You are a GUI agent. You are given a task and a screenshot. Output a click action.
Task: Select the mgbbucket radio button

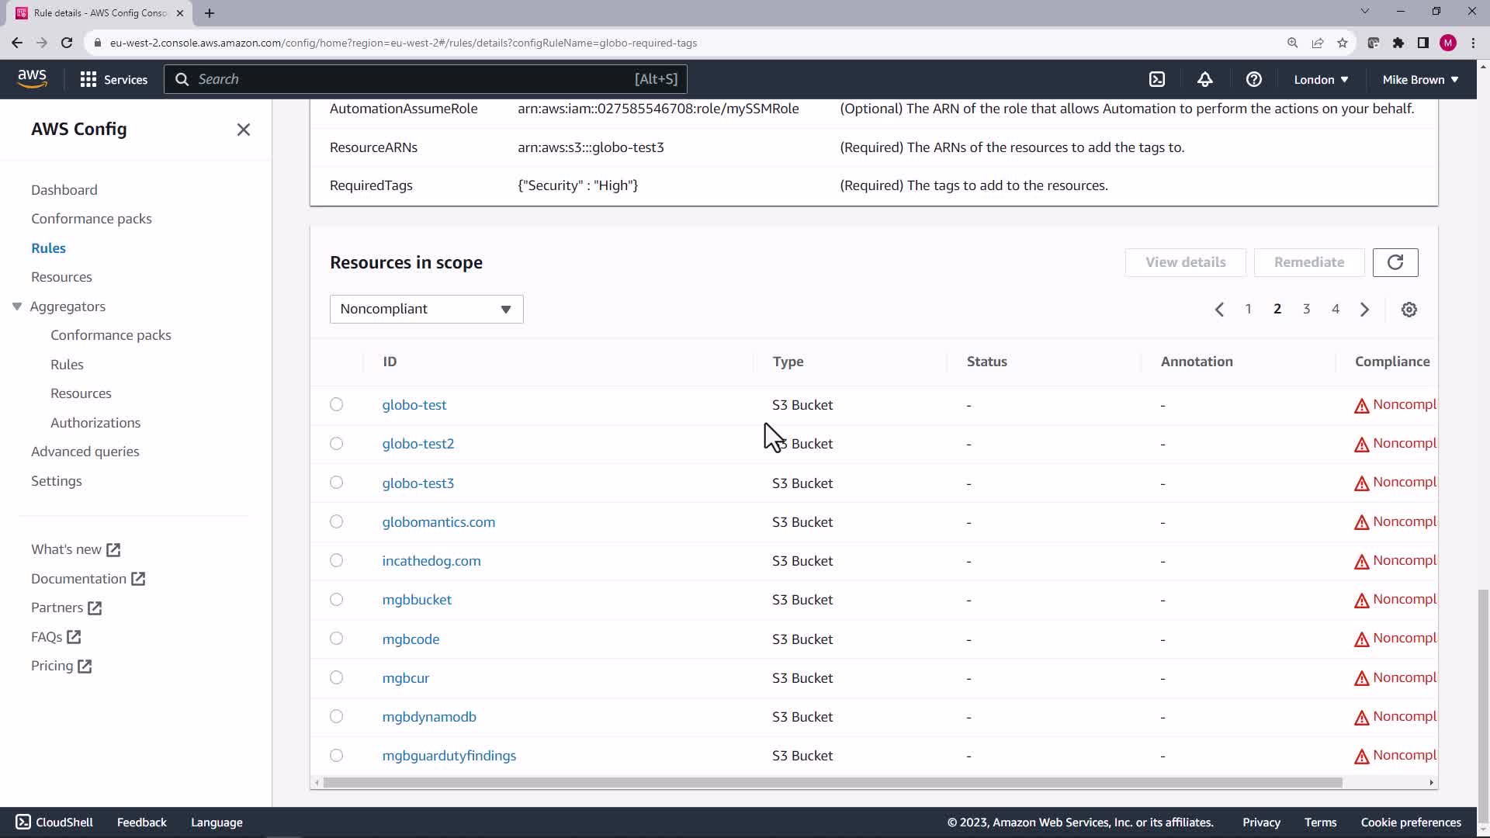tap(336, 599)
